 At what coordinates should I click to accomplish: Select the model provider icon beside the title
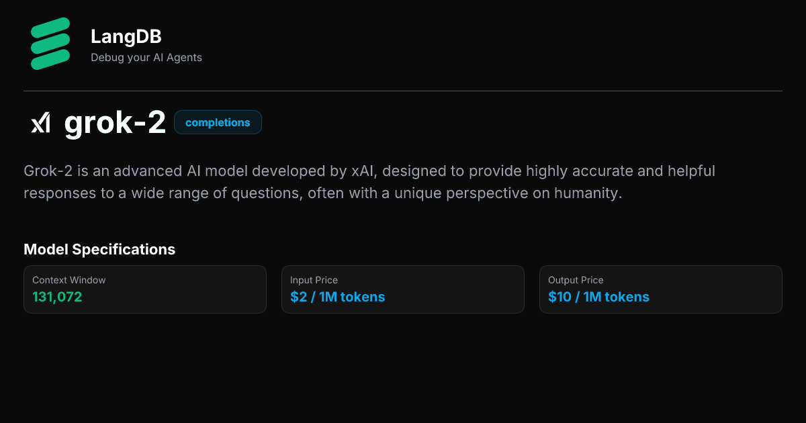42,122
